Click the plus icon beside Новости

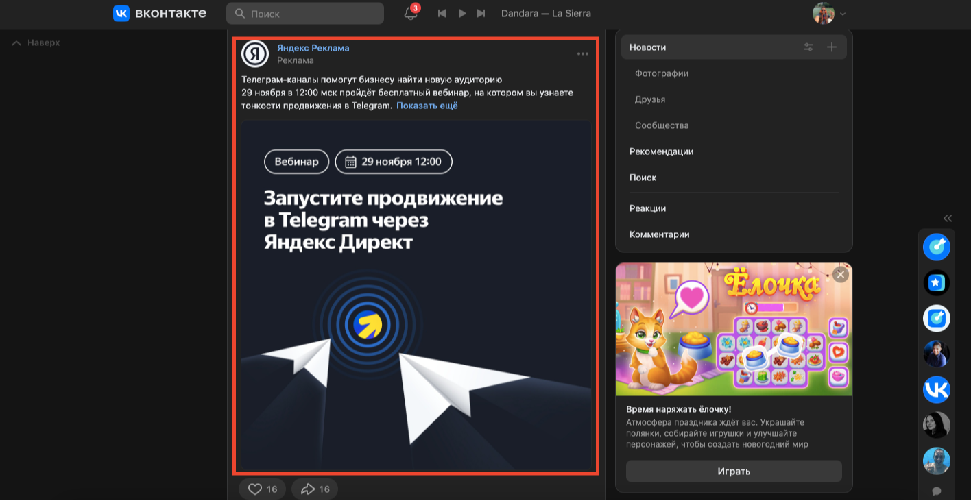(x=832, y=47)
